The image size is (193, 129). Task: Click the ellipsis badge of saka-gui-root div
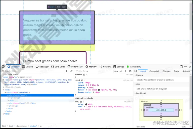pyautogui.click(x=30, y=85)
